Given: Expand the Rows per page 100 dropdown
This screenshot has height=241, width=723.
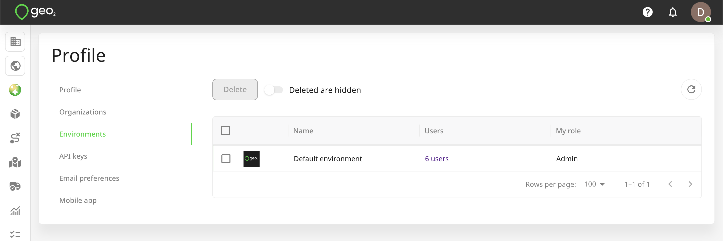Looking at the screenshot, I should pyautogui.click(x=594, y=184).
